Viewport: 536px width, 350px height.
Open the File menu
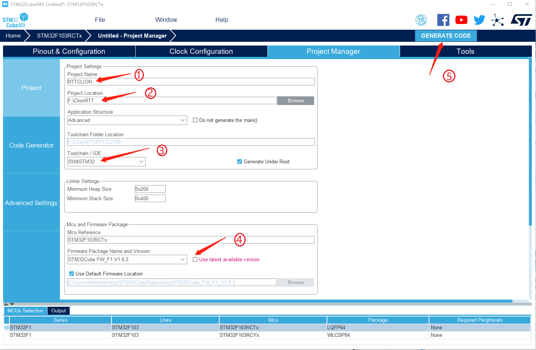(x=100, y=20)
